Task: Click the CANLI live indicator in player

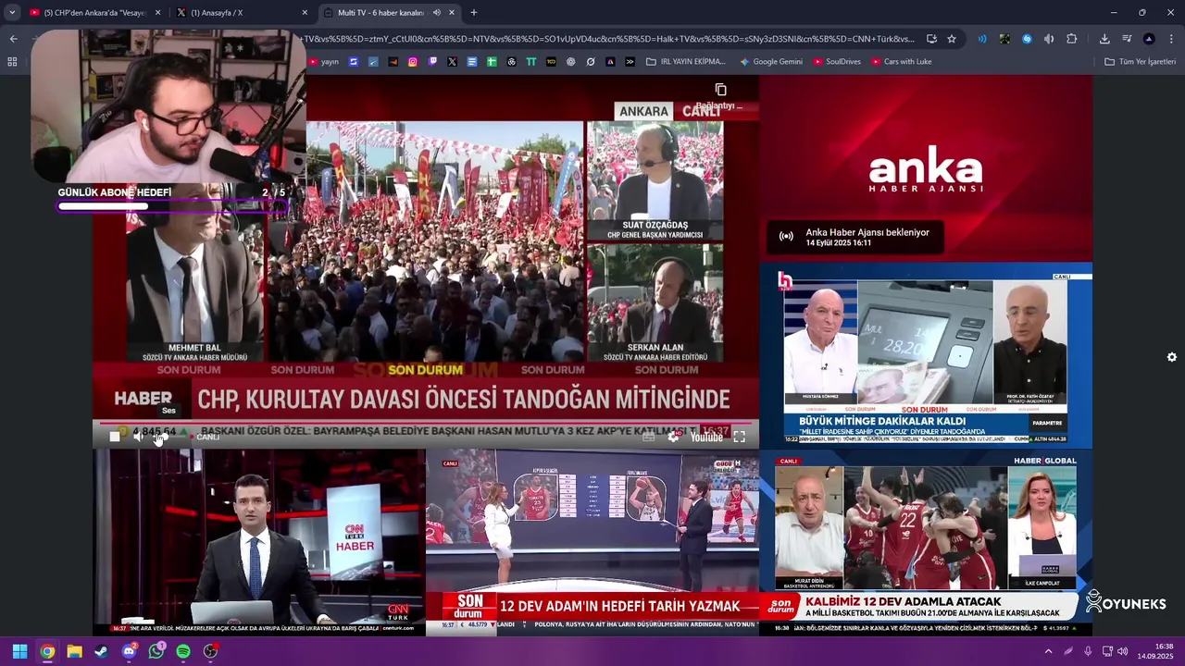Action: coord(206,437)
